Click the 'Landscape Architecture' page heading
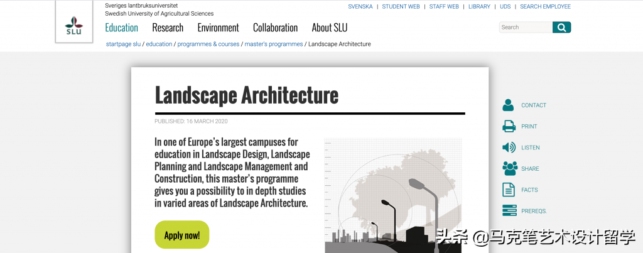 pyautogui.click(x=246, y=95)
